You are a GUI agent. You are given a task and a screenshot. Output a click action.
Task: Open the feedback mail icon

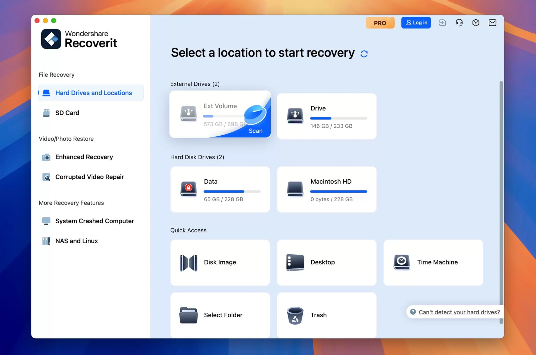492,23
